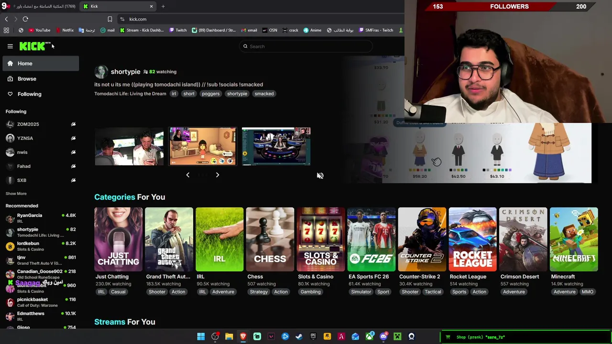Open recommended channel tjnv

(41, 260)
